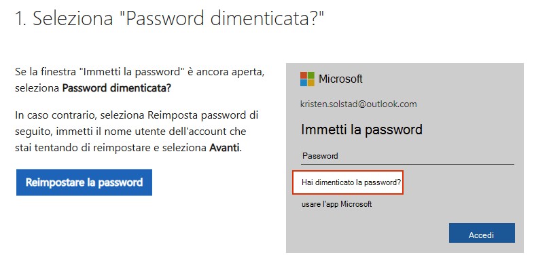This screenshot has width=551, height=276.
Task: Open the Hai dimenticato la password? link
Action: coord(351,182)
